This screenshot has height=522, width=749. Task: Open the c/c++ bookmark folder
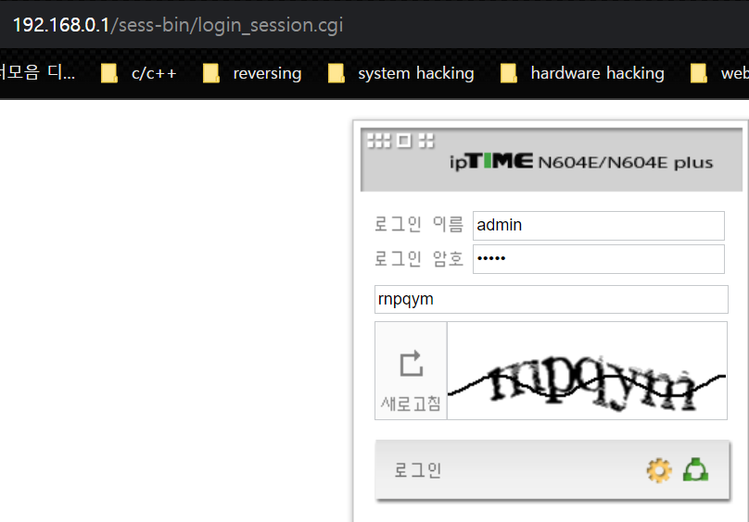pos(139,73)
